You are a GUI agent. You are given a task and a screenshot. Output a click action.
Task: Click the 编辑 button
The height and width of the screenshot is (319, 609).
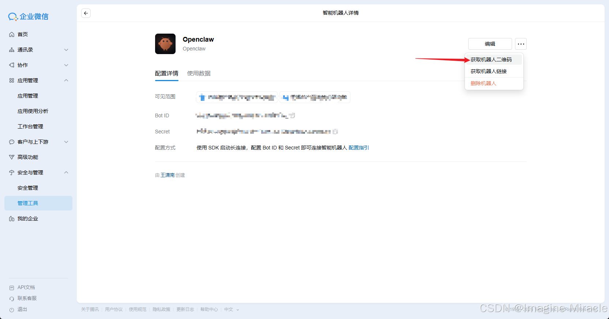[x=490, y=44]
